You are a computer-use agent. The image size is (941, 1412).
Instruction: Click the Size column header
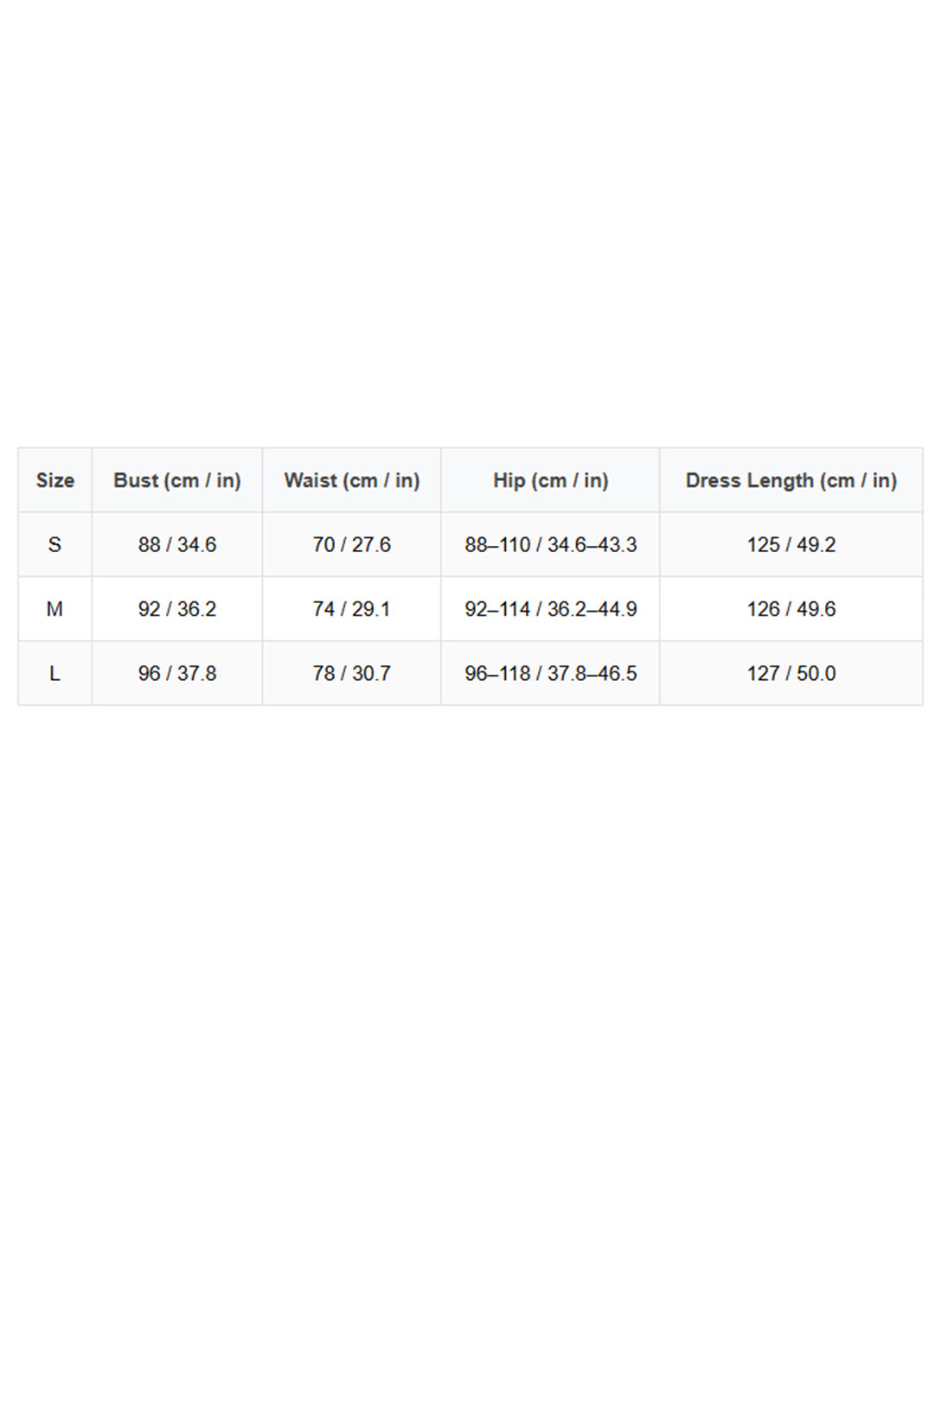[x=54, y=480]
